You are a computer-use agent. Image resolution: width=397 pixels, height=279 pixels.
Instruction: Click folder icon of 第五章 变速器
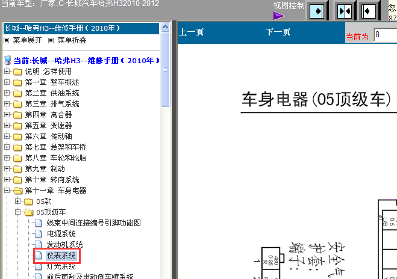tap(17, 126)
